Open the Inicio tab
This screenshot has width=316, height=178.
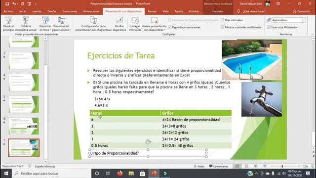pyautogui.click(x=23, y=11)
